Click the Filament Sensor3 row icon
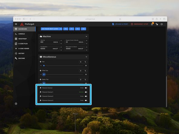This screenshot has height=134, width=179. [41, 101]
